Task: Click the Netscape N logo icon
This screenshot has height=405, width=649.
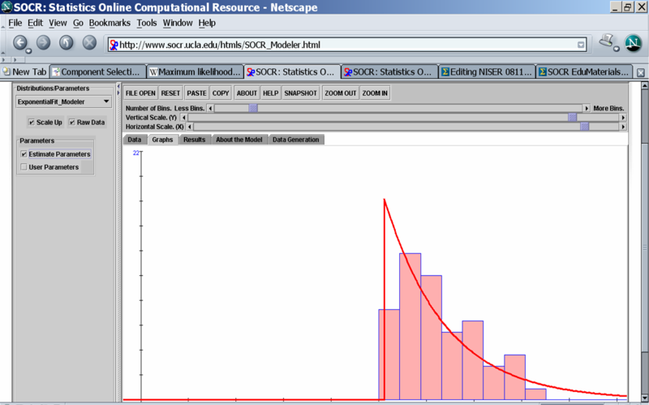Action: (x=633, y=43)
